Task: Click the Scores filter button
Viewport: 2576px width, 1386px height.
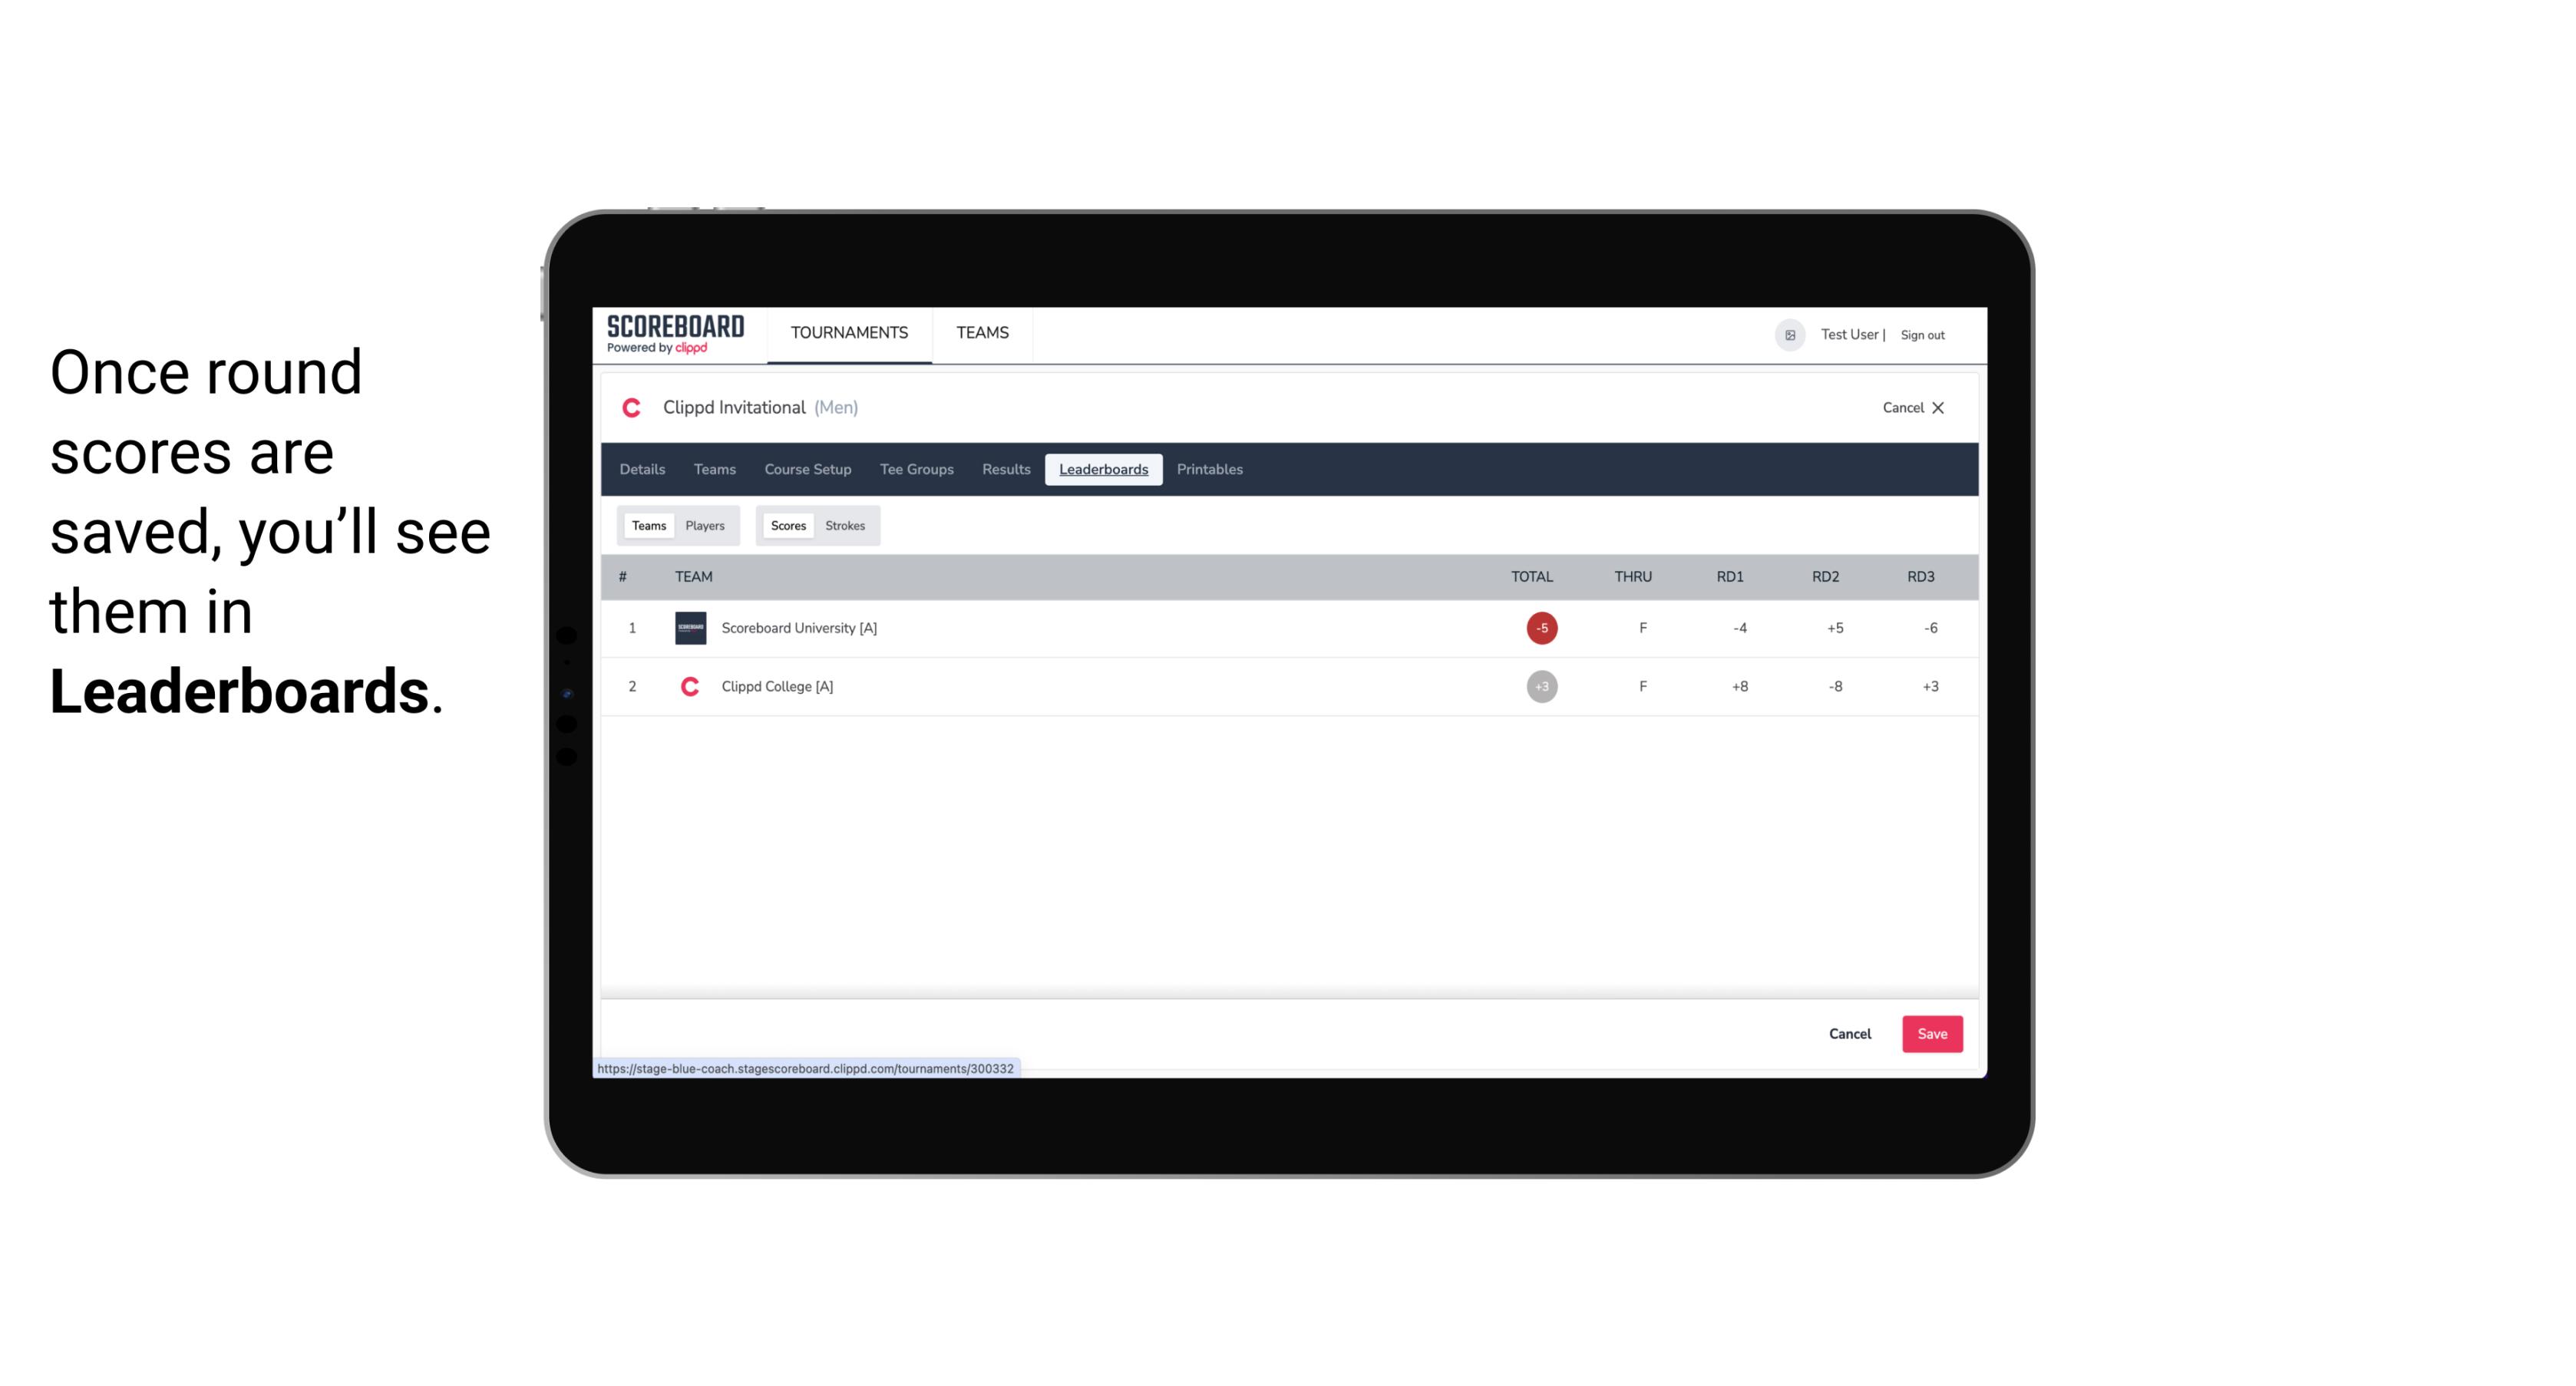Action: 787,524
